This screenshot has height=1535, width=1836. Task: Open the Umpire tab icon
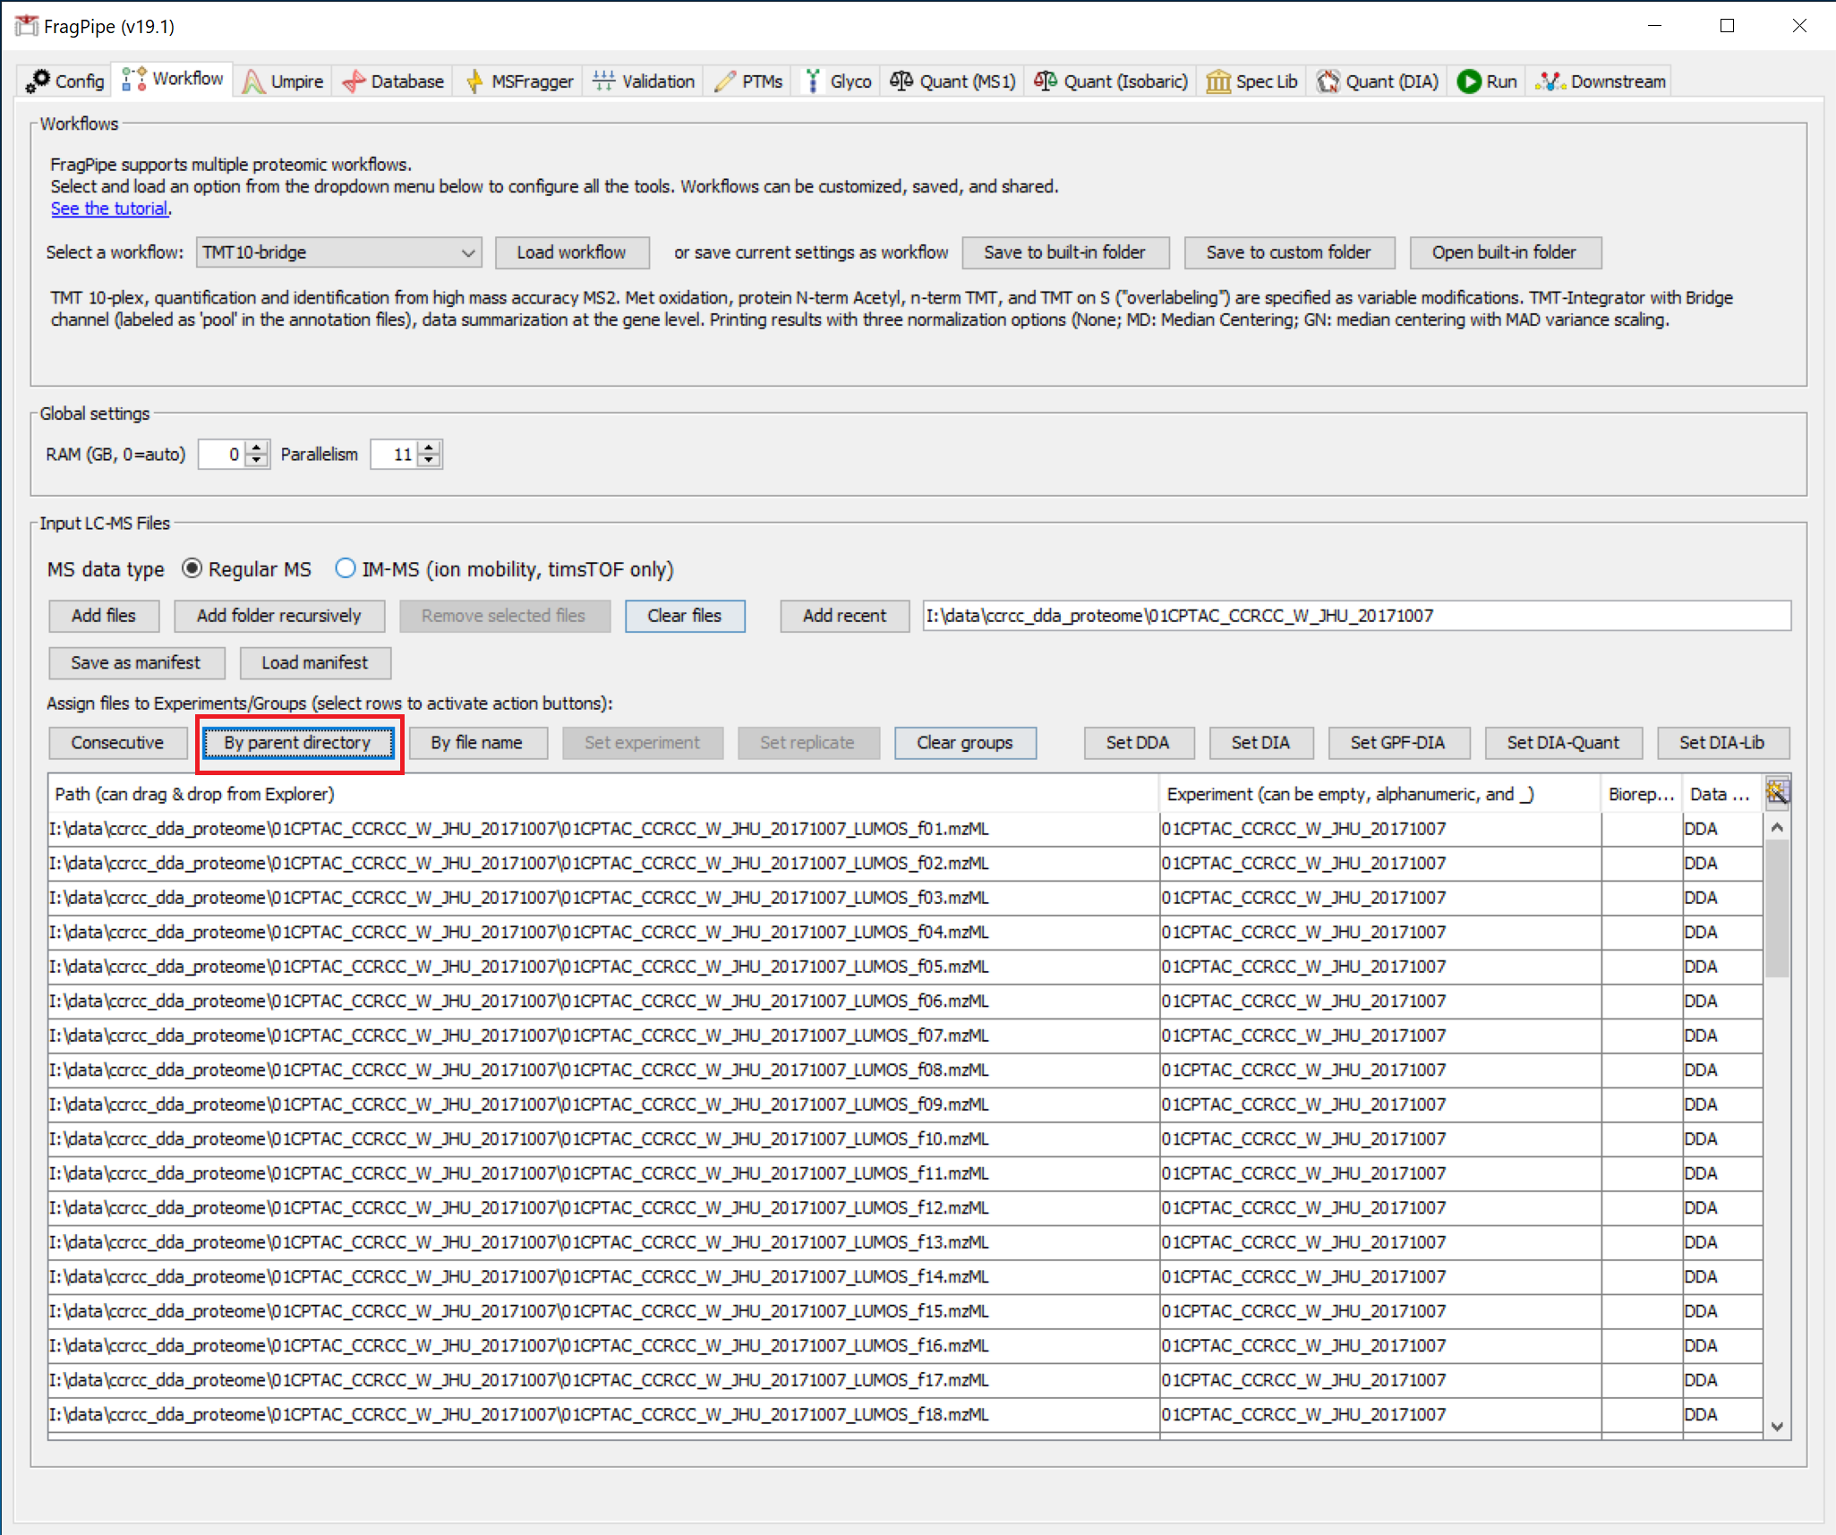[254, 81]
